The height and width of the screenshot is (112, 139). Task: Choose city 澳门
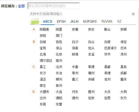pyautogui.click(x=59, y=36)
